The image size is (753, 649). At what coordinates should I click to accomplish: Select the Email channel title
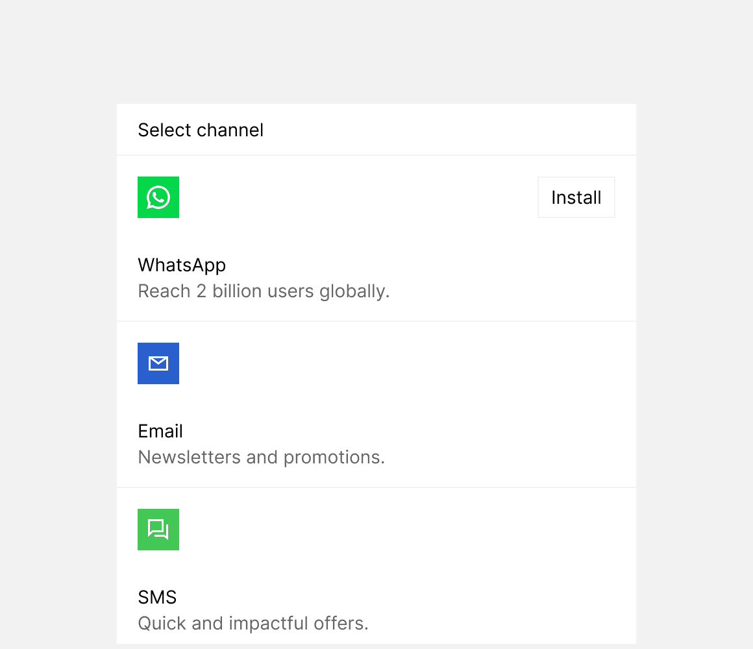(x=160, y=431)
